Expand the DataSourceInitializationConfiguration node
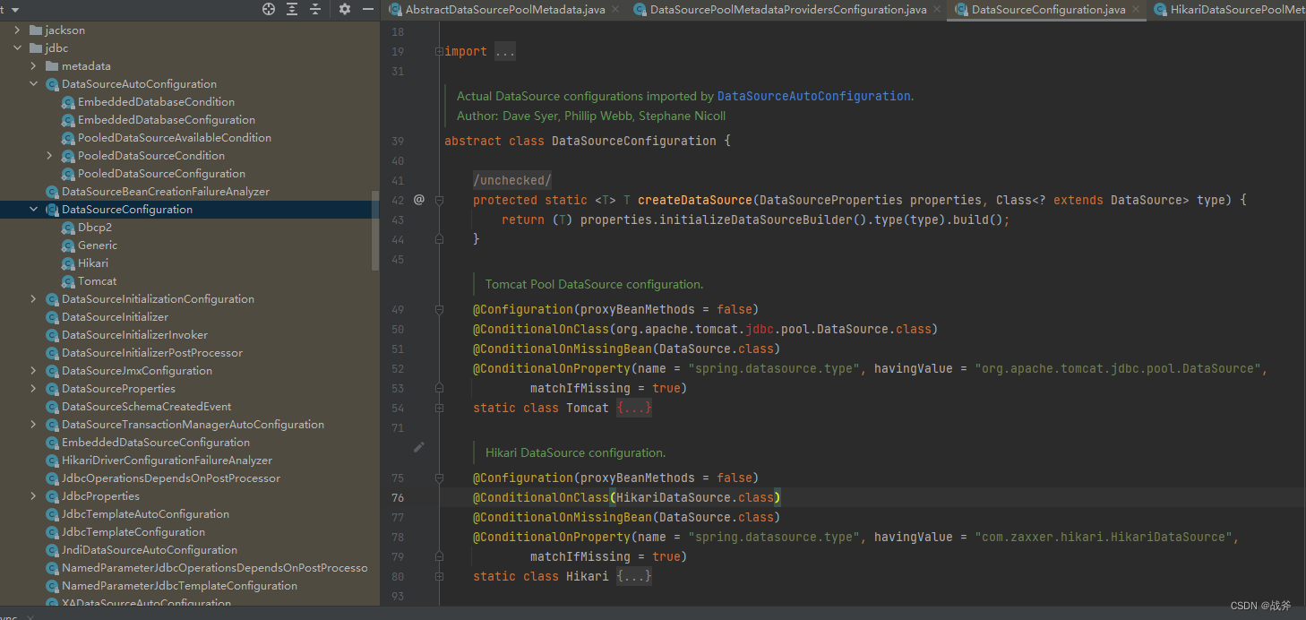Viewport: 1306px width, 620px height. coord(33,298)
